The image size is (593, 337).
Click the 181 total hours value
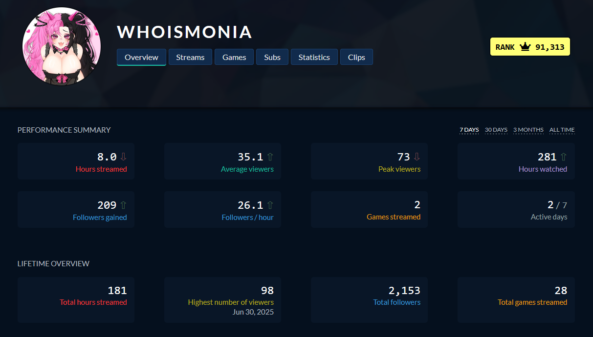(117, 291)
